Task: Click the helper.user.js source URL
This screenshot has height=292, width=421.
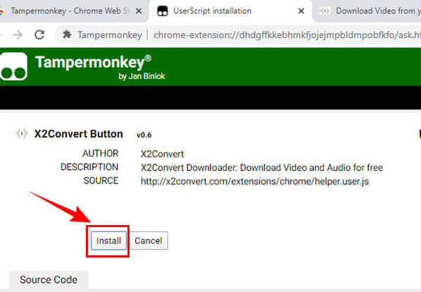Action: [x=255, y=181]
